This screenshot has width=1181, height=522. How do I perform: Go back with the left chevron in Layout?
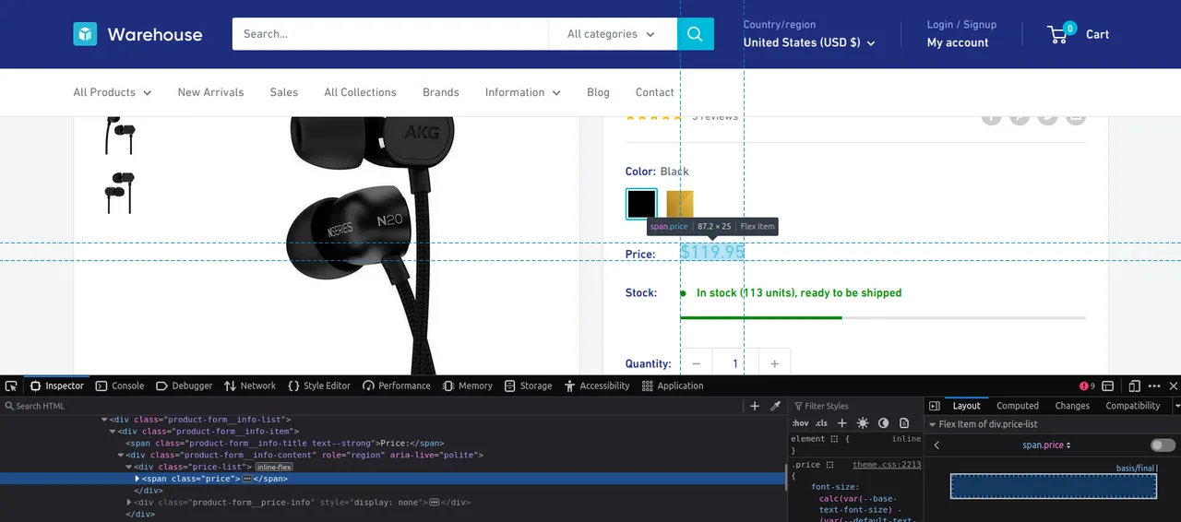click(936, 445)
